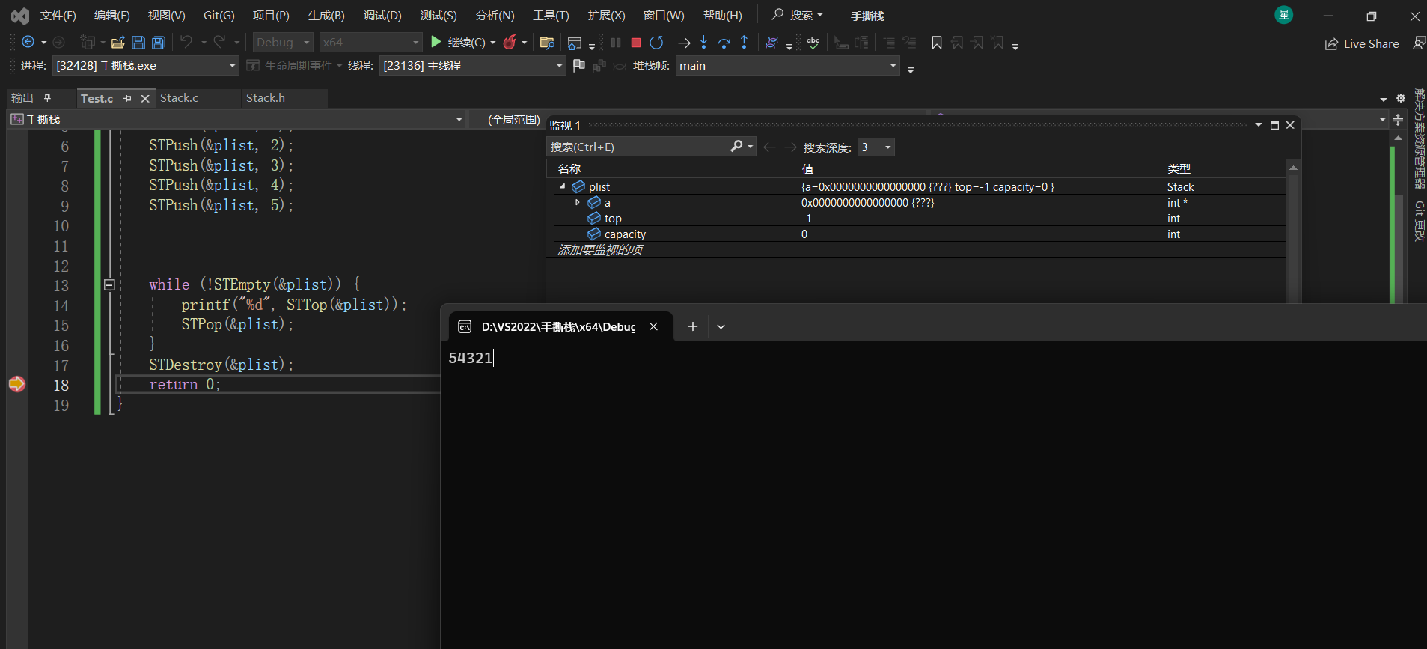1427x649 pixels.
Task: Open the 解决方案资源管理器 side tab
Action: coord(1419,139)
